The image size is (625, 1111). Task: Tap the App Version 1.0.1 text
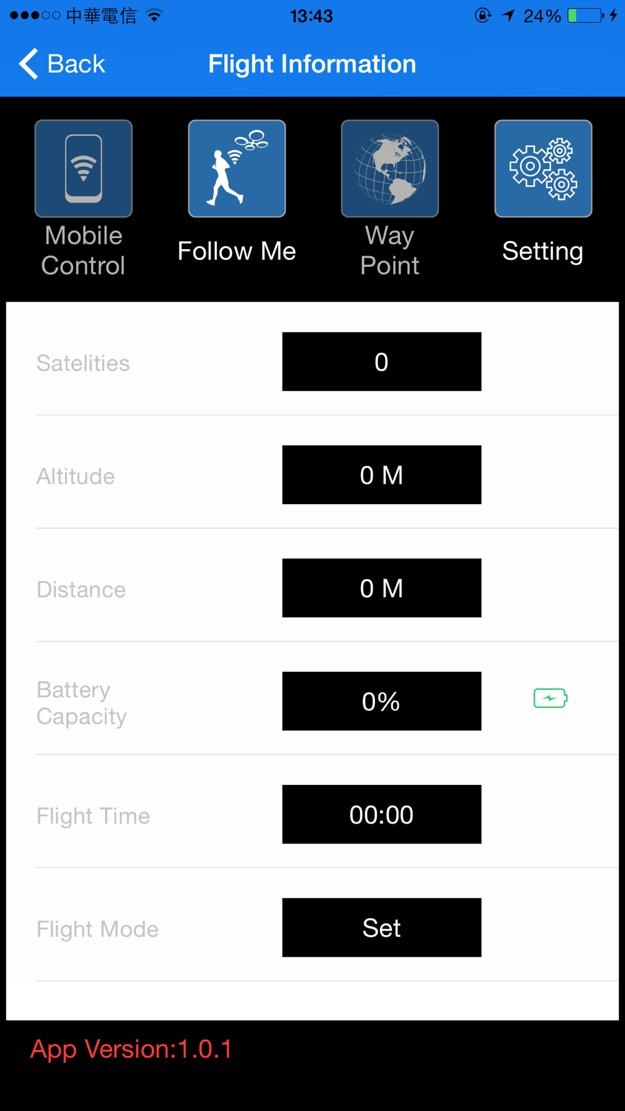coord(131,1049)
